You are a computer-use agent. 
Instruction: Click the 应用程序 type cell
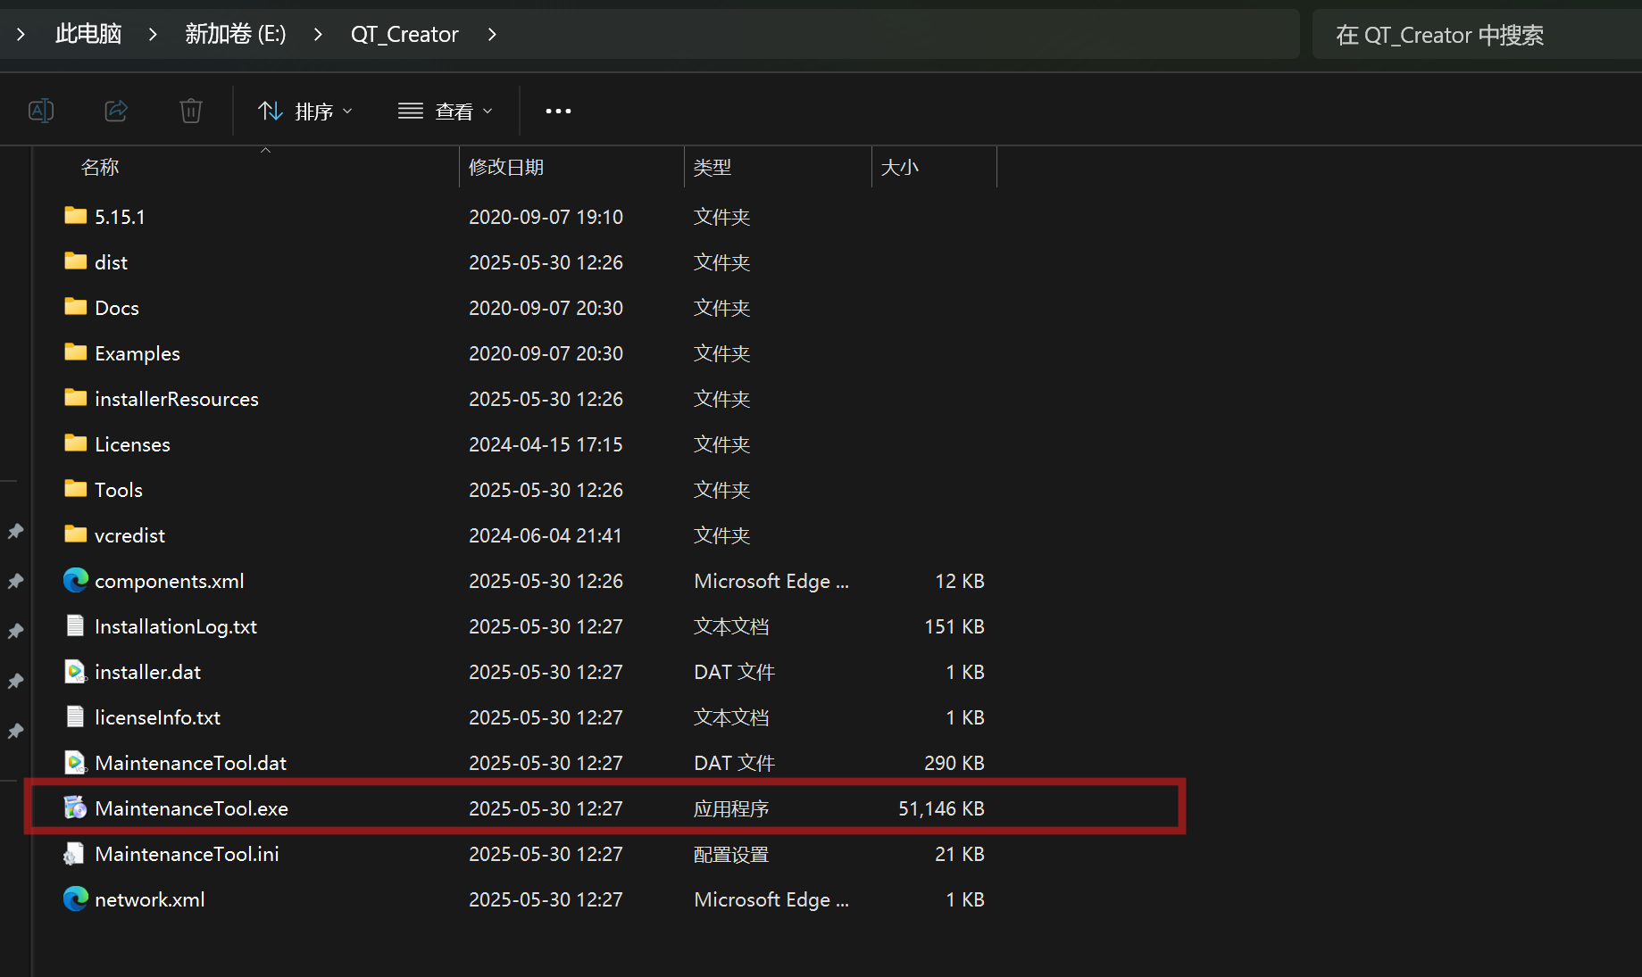click(x=731, y=808)
